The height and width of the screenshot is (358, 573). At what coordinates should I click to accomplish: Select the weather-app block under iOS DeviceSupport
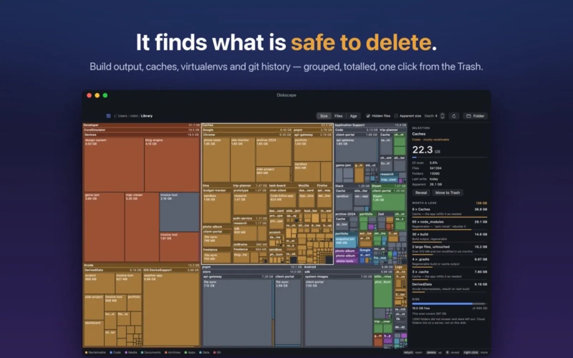171,310
